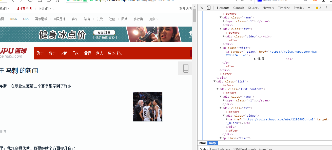The width and height of the screenshot is (332, 150).
Task: Toggle the device toolbar icon
Action: click(x=208, y=8)
